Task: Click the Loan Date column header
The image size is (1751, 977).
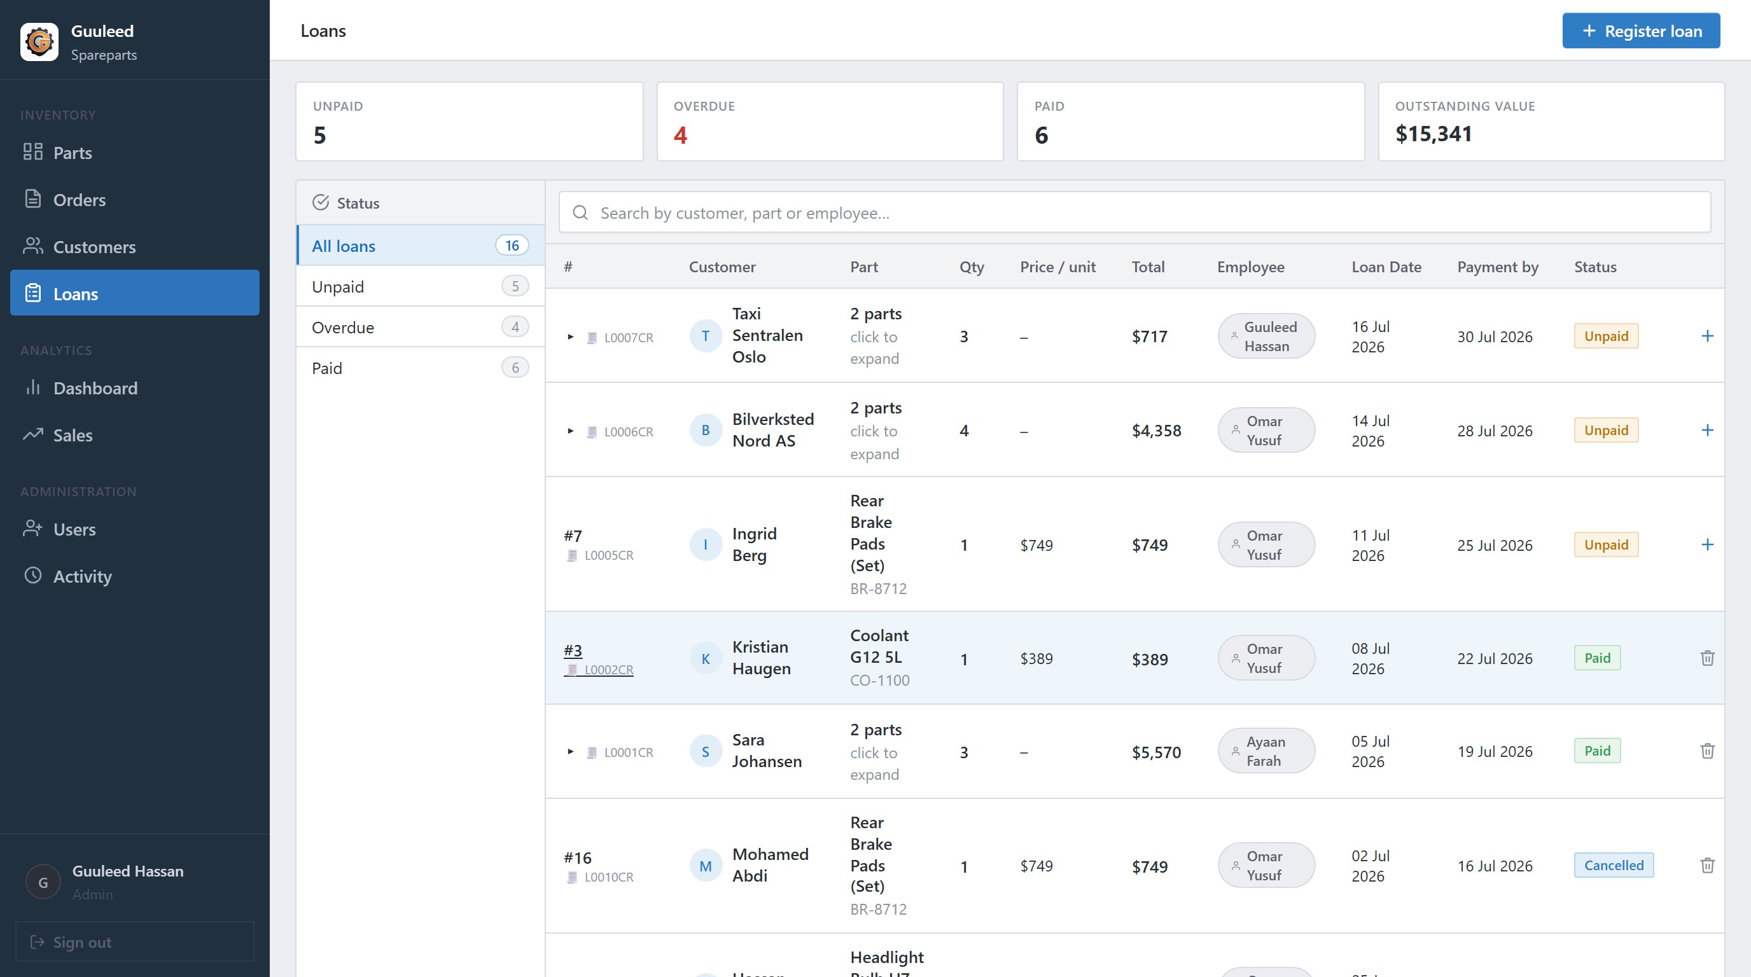Action: (1386, 267)
